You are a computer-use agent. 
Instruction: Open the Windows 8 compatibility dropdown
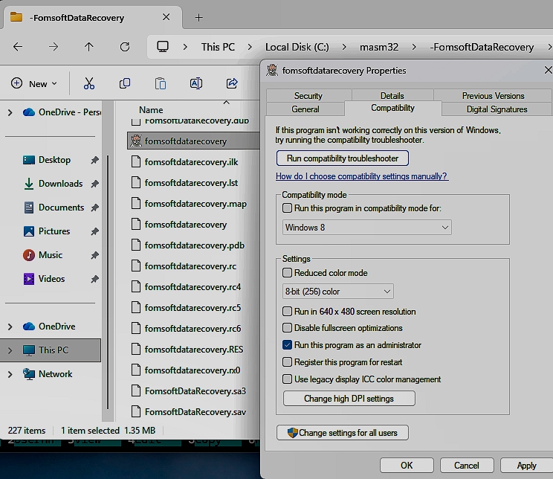coord(366,228)
